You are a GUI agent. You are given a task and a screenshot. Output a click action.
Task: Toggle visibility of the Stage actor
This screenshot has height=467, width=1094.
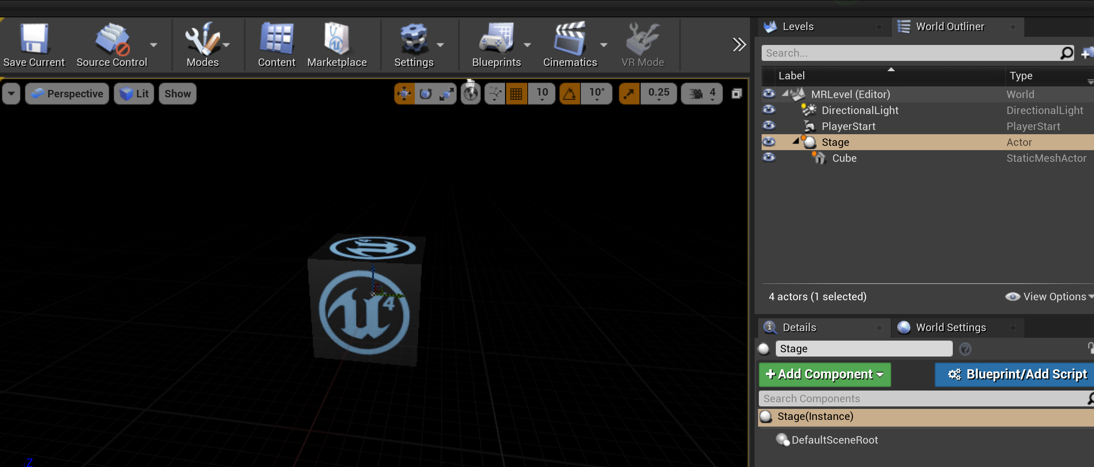click(769, 142)
